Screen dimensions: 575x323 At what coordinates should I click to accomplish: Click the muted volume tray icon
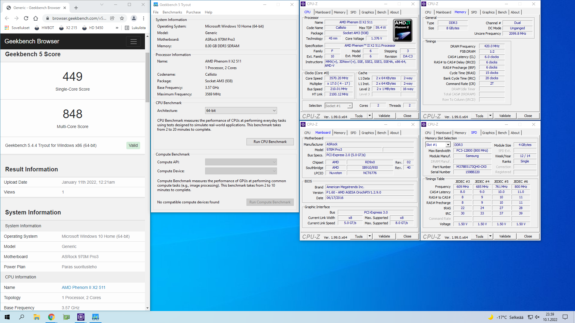point(537,317)
